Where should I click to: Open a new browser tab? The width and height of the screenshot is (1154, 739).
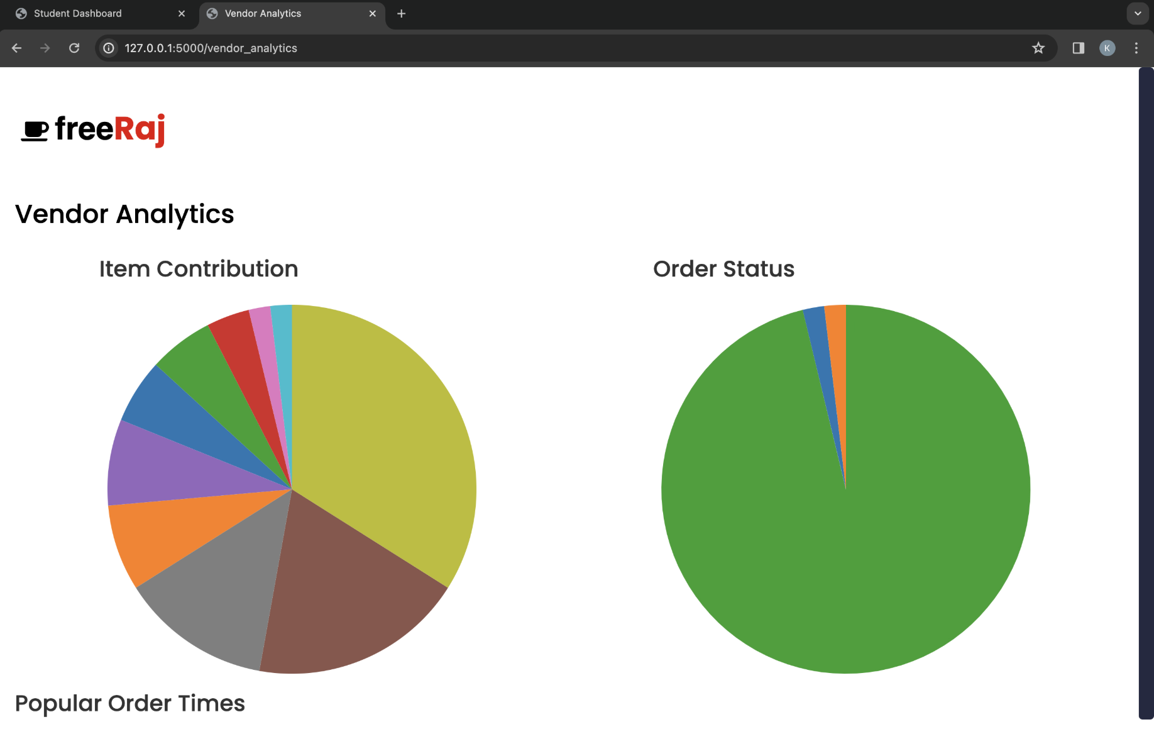401,13
